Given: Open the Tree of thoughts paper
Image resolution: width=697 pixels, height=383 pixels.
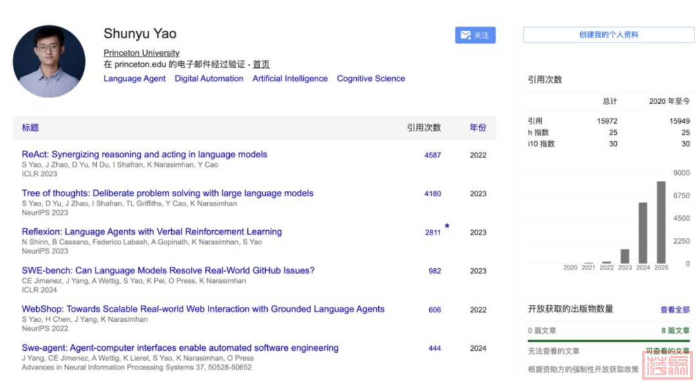Looking at the screenshot, I should tap(167, 193).
